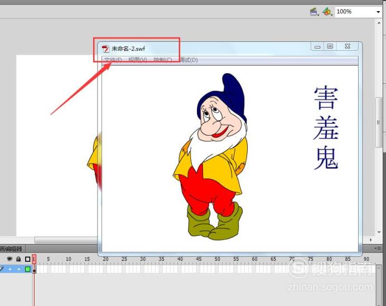Image resolution: width=386 pixels, height=306 pixels.
Task: Open the 视图(V) menu in SWF window
Action: tap(138, 60)
